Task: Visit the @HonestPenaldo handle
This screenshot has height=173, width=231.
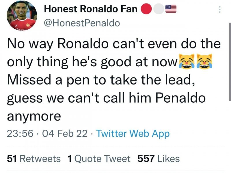Action: click(x=82, y=23)
